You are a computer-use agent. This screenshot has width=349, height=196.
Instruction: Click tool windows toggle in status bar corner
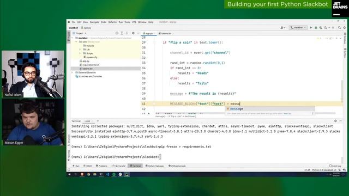coord(69,170)
